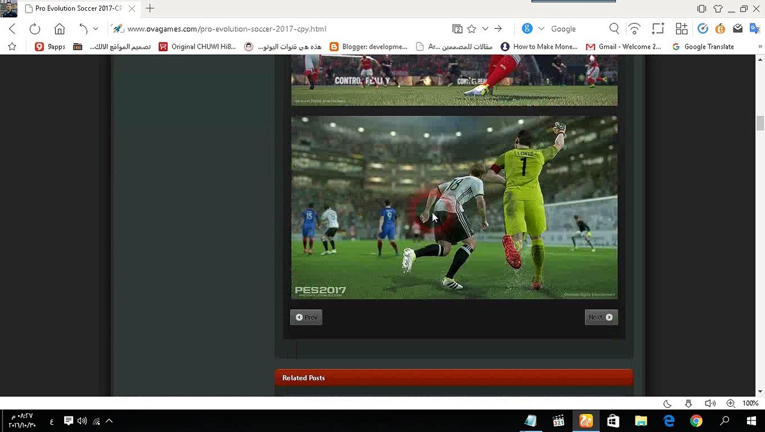
Task: Open the browser home page
Action: click(59, 29)
